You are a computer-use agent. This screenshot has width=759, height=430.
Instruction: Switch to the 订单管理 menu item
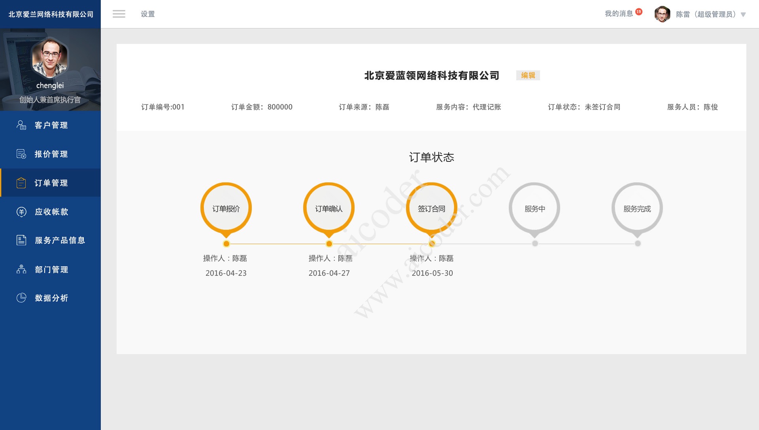click(51, 183)
